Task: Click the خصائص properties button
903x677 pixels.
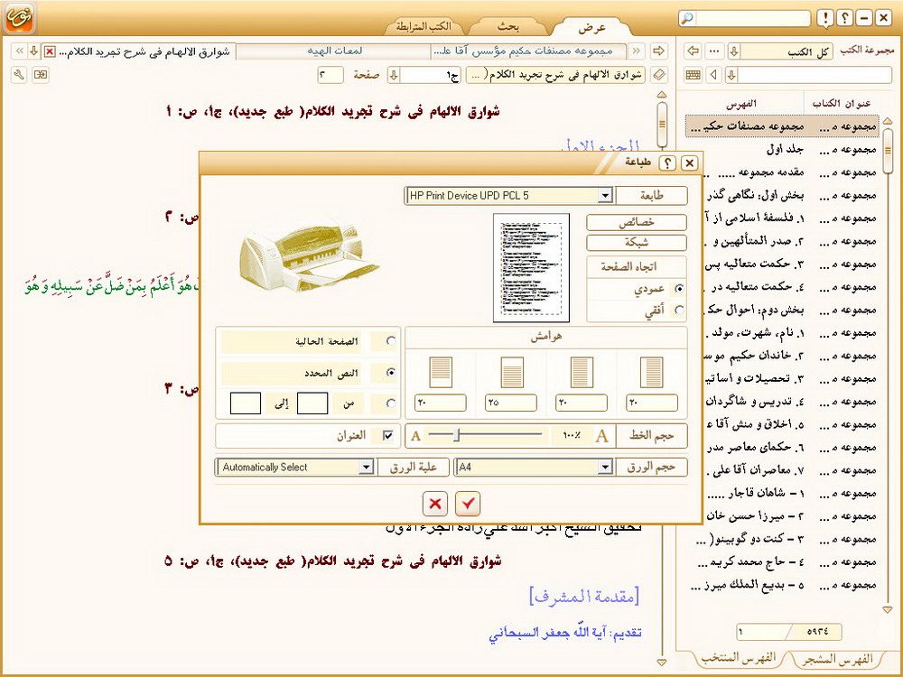Action: tap(636, 222)
